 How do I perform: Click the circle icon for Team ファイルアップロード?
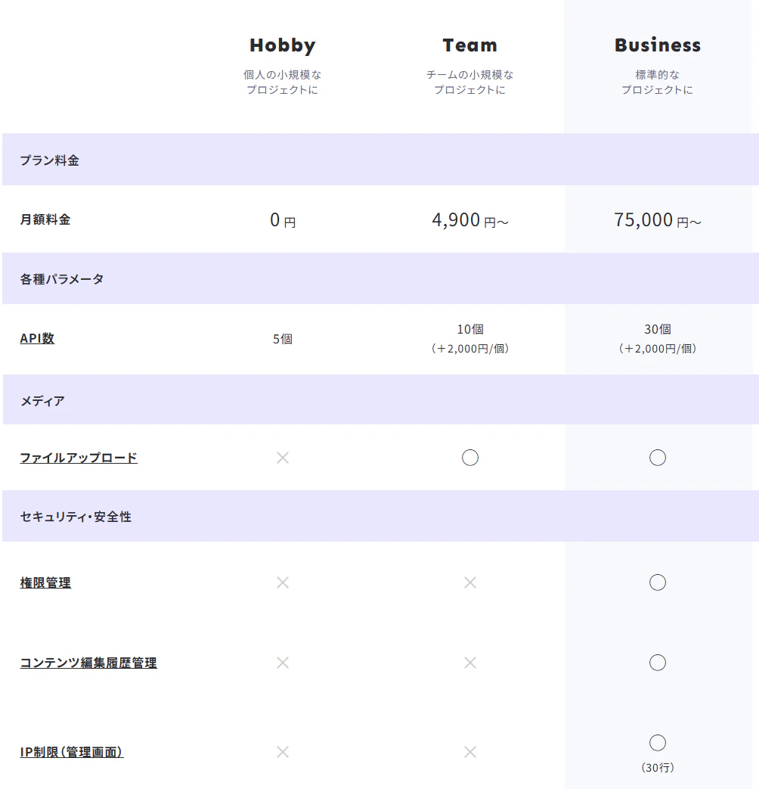[470, 458]
